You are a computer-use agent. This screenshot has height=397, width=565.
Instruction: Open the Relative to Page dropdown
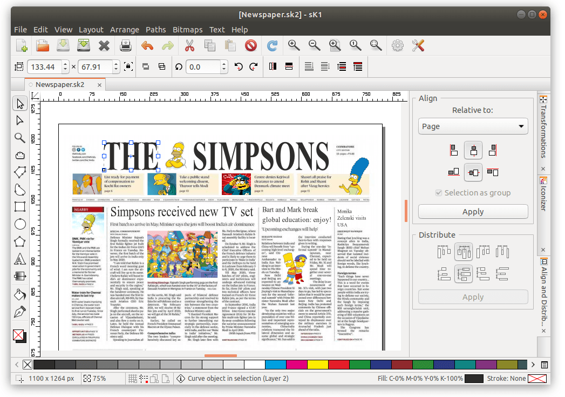473,126
